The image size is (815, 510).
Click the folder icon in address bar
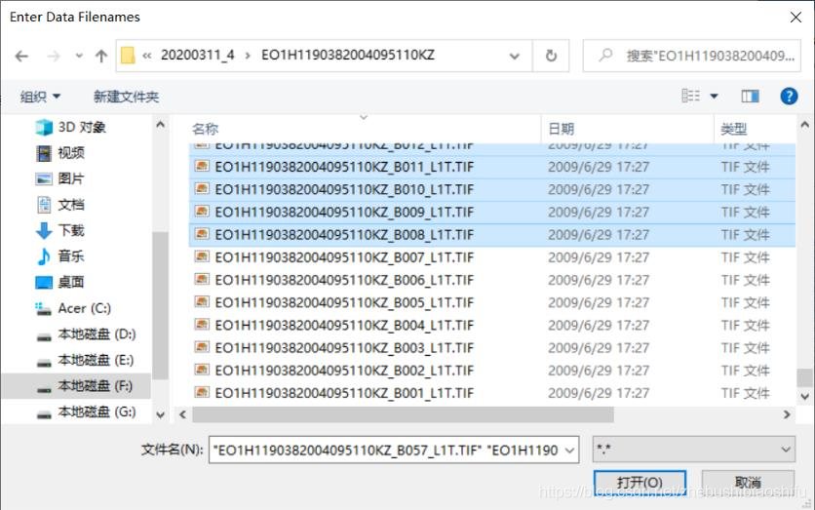(x=128, y=56)
